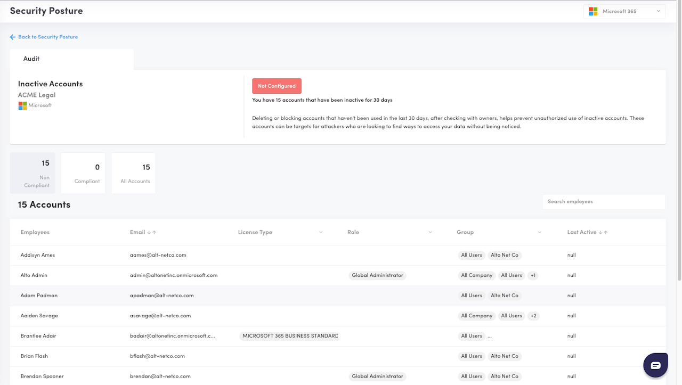Open License Type filter dropdown
Screen dimensions: 682x385
coord(321,233)
